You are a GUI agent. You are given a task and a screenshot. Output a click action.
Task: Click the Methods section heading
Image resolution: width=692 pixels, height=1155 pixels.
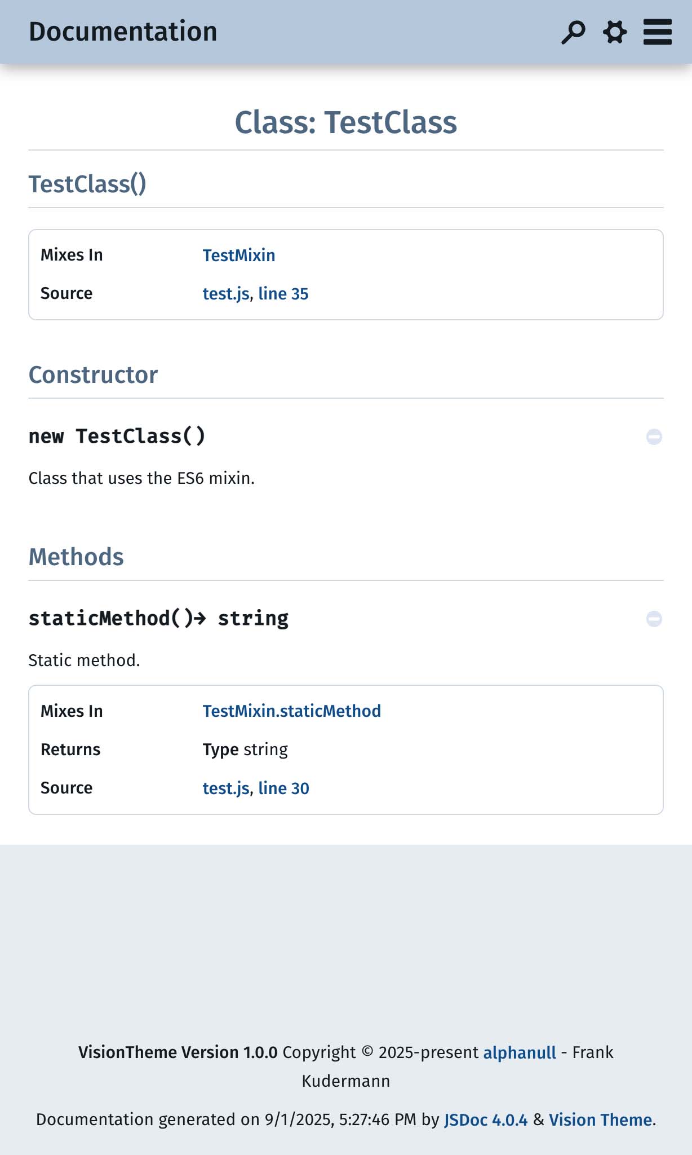[x=76, y=557]
